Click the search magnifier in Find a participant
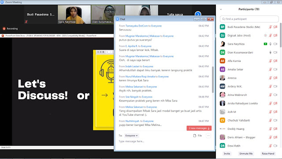Viewport: 282px width, 159px height. tap(223, 19)
